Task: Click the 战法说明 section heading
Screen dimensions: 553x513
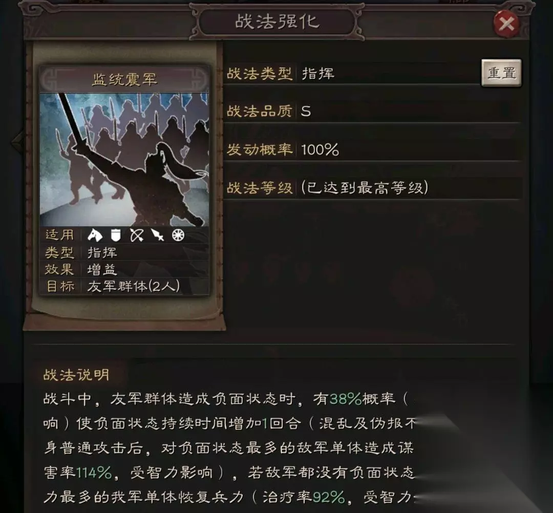Action: (76, 374)
